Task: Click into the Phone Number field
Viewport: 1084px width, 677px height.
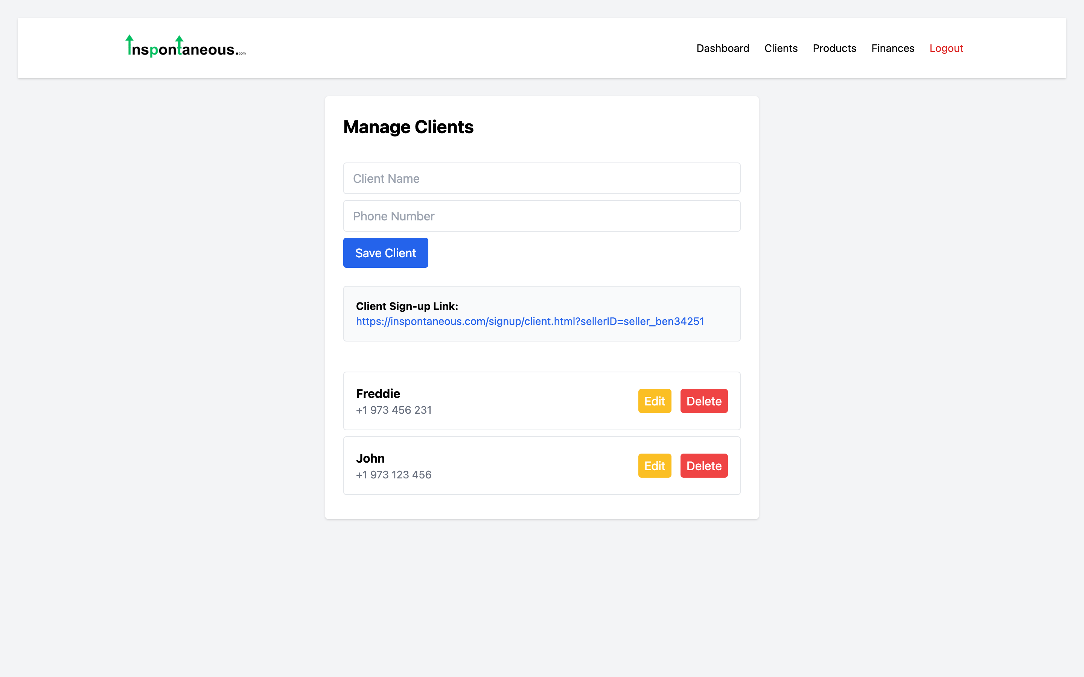Action: [x=542, y=216]
